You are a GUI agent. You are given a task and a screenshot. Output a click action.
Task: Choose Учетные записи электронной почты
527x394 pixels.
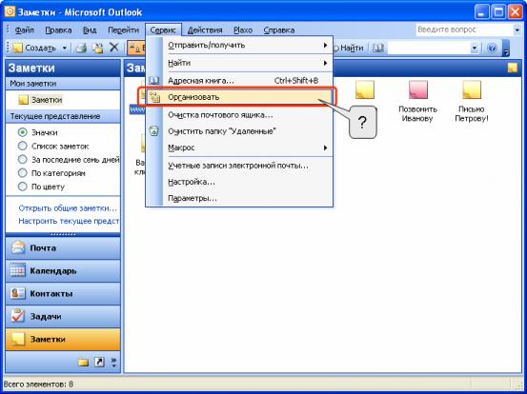239,166
